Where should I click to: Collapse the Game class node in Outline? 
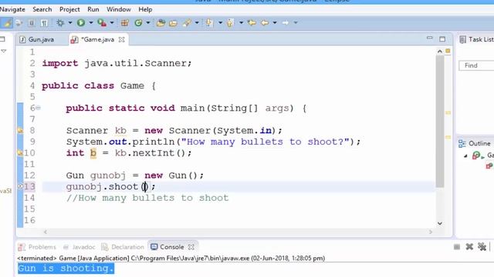465,155
